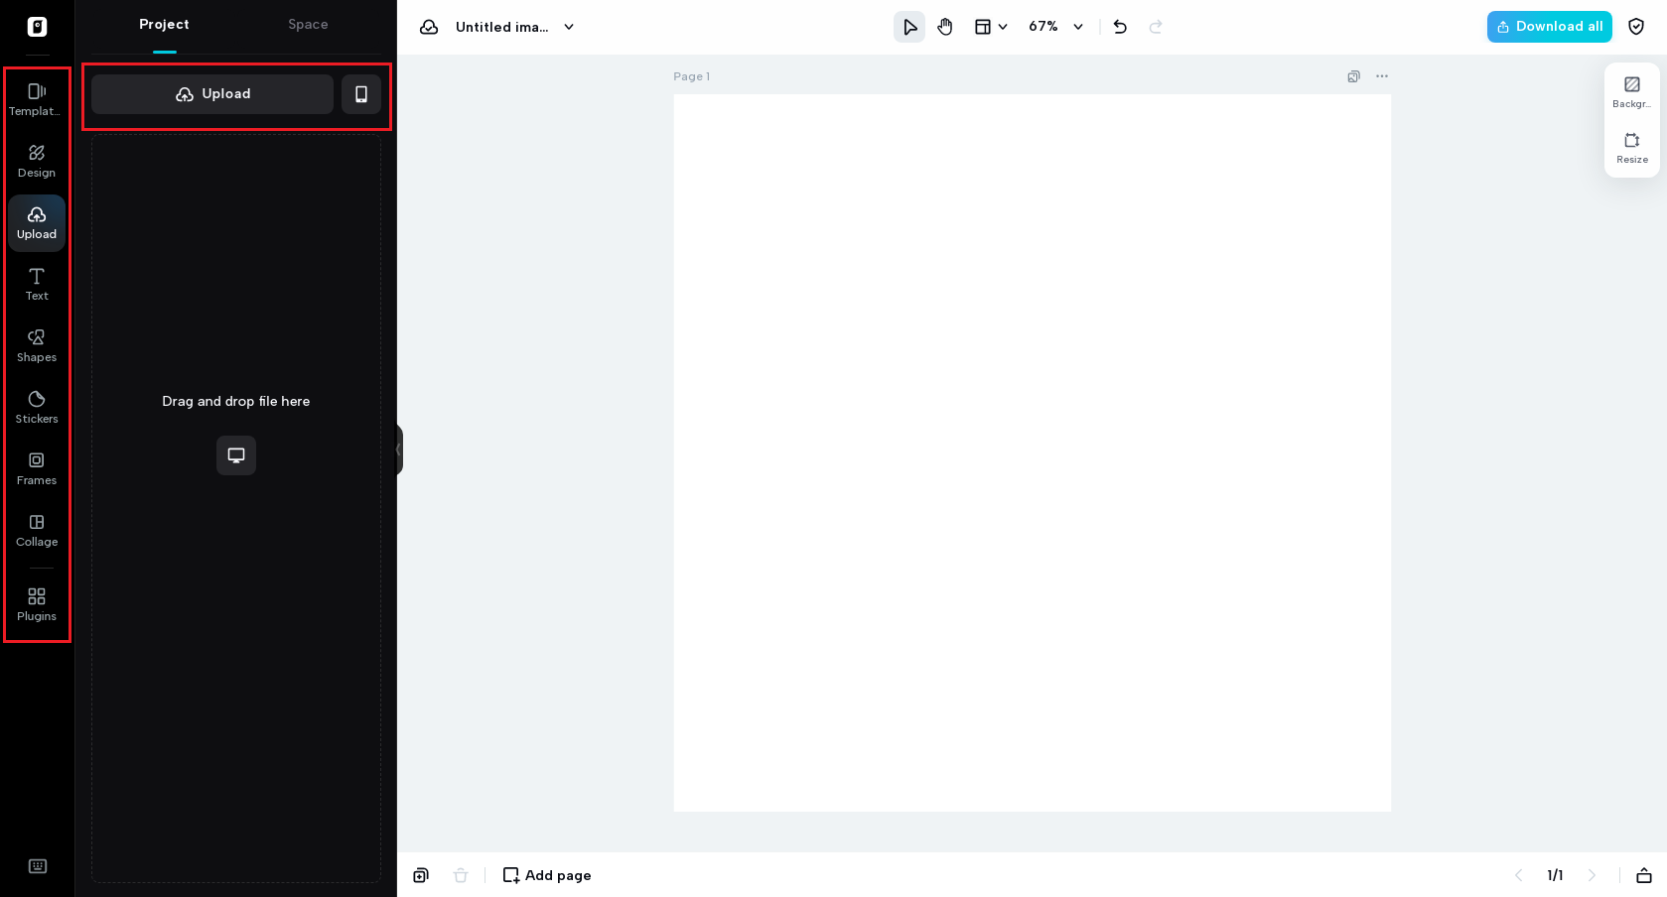Open the Collage panel
This screenshot has height=897, width=1667.
[36, 530]
